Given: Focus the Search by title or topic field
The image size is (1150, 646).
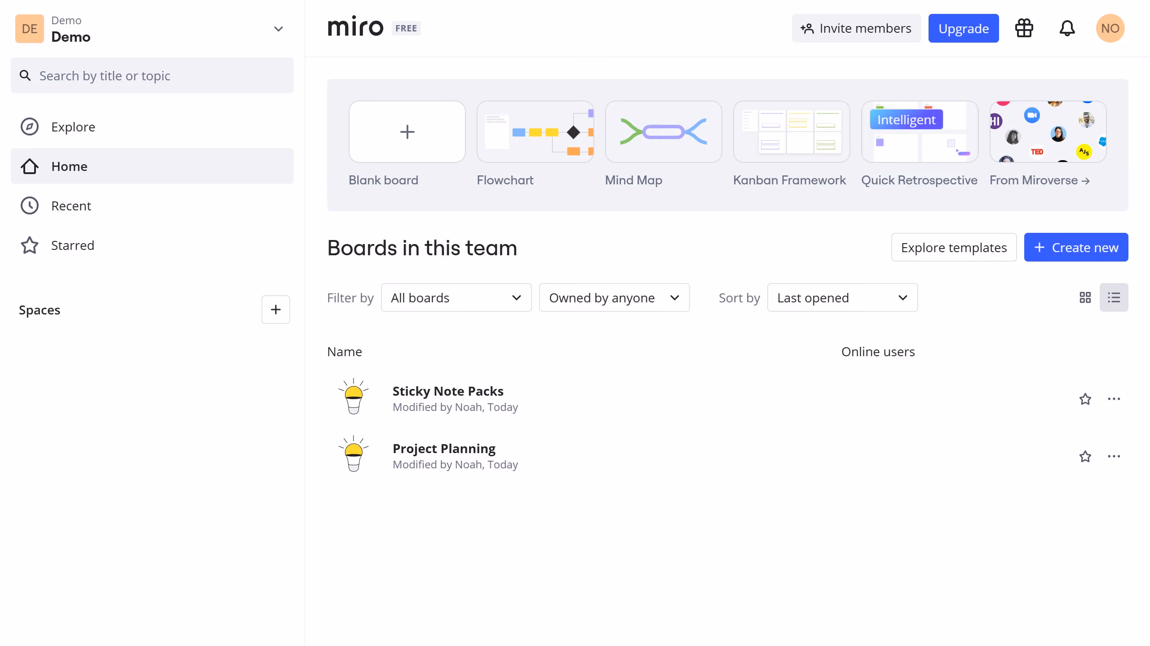Looking at the screenshot, I should coord(152,75).
